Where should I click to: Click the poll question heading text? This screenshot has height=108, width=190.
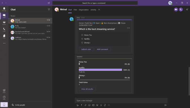tap(97, 29)
